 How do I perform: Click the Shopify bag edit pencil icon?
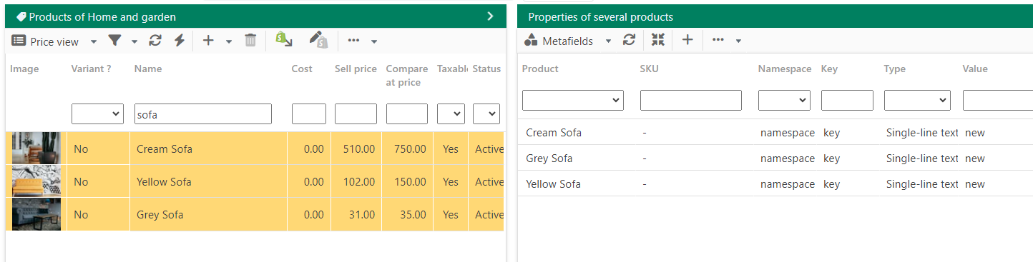pos(318,40)
